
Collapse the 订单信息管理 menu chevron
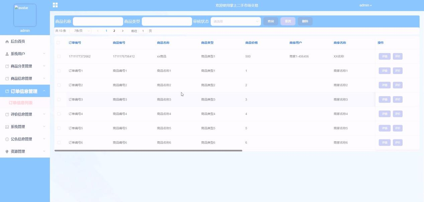(x=44, y=91)
